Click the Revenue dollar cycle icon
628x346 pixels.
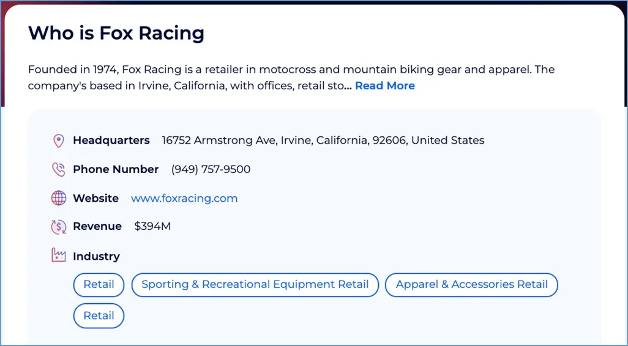click(x=59, y=227)
